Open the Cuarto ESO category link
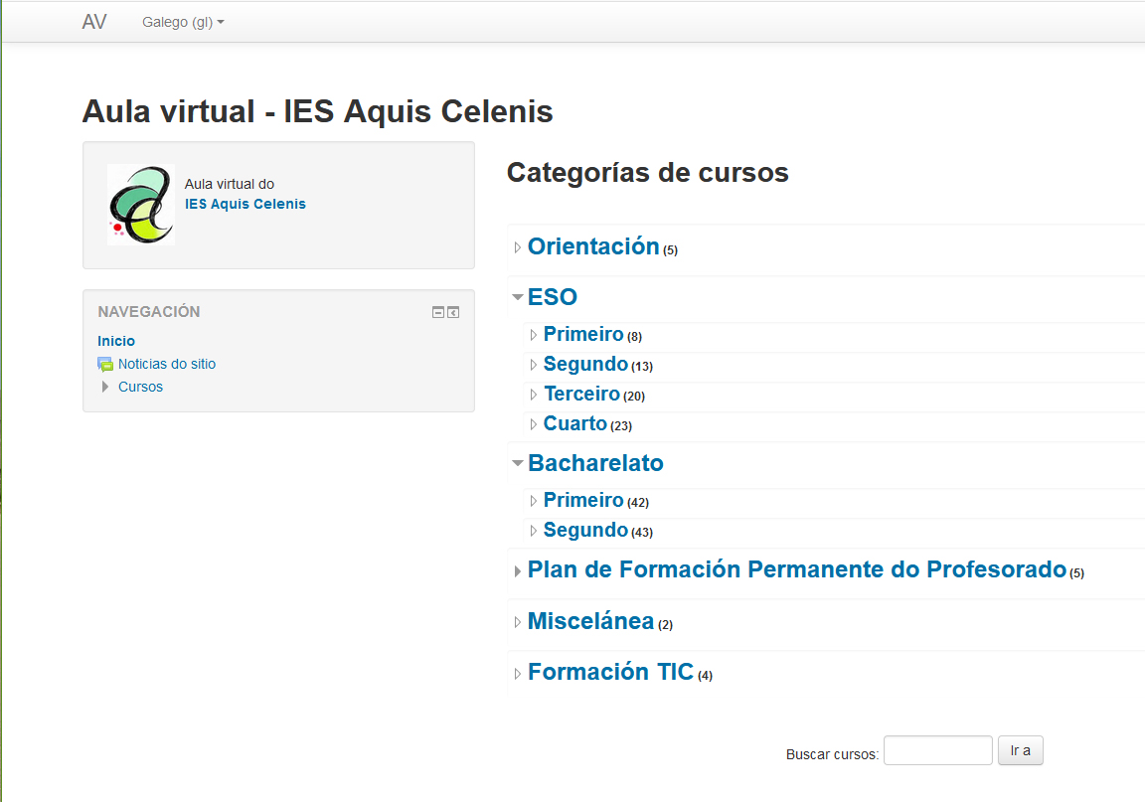 point(574,423)
